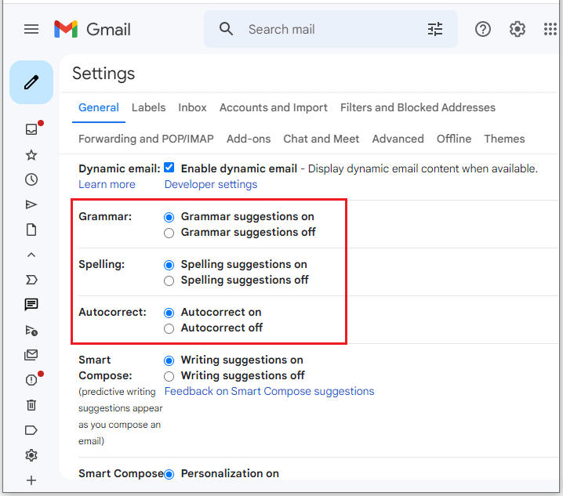Open the Inbox icon in sidebar

click(31, 129)
